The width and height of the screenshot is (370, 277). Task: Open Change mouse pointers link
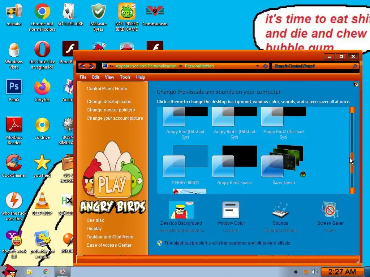[x=111, y=110]
